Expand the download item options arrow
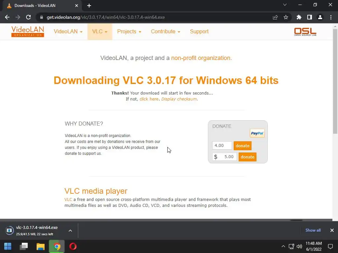This screenshot has width=338, height=253. [70, 231]
